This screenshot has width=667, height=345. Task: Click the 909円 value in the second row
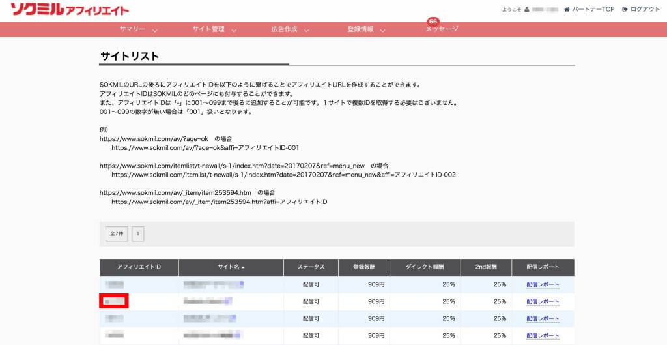(x=376, y=301)
